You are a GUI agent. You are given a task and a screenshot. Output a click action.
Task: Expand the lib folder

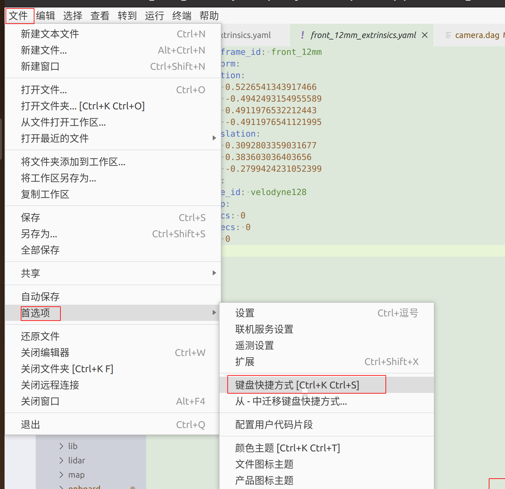61,446
